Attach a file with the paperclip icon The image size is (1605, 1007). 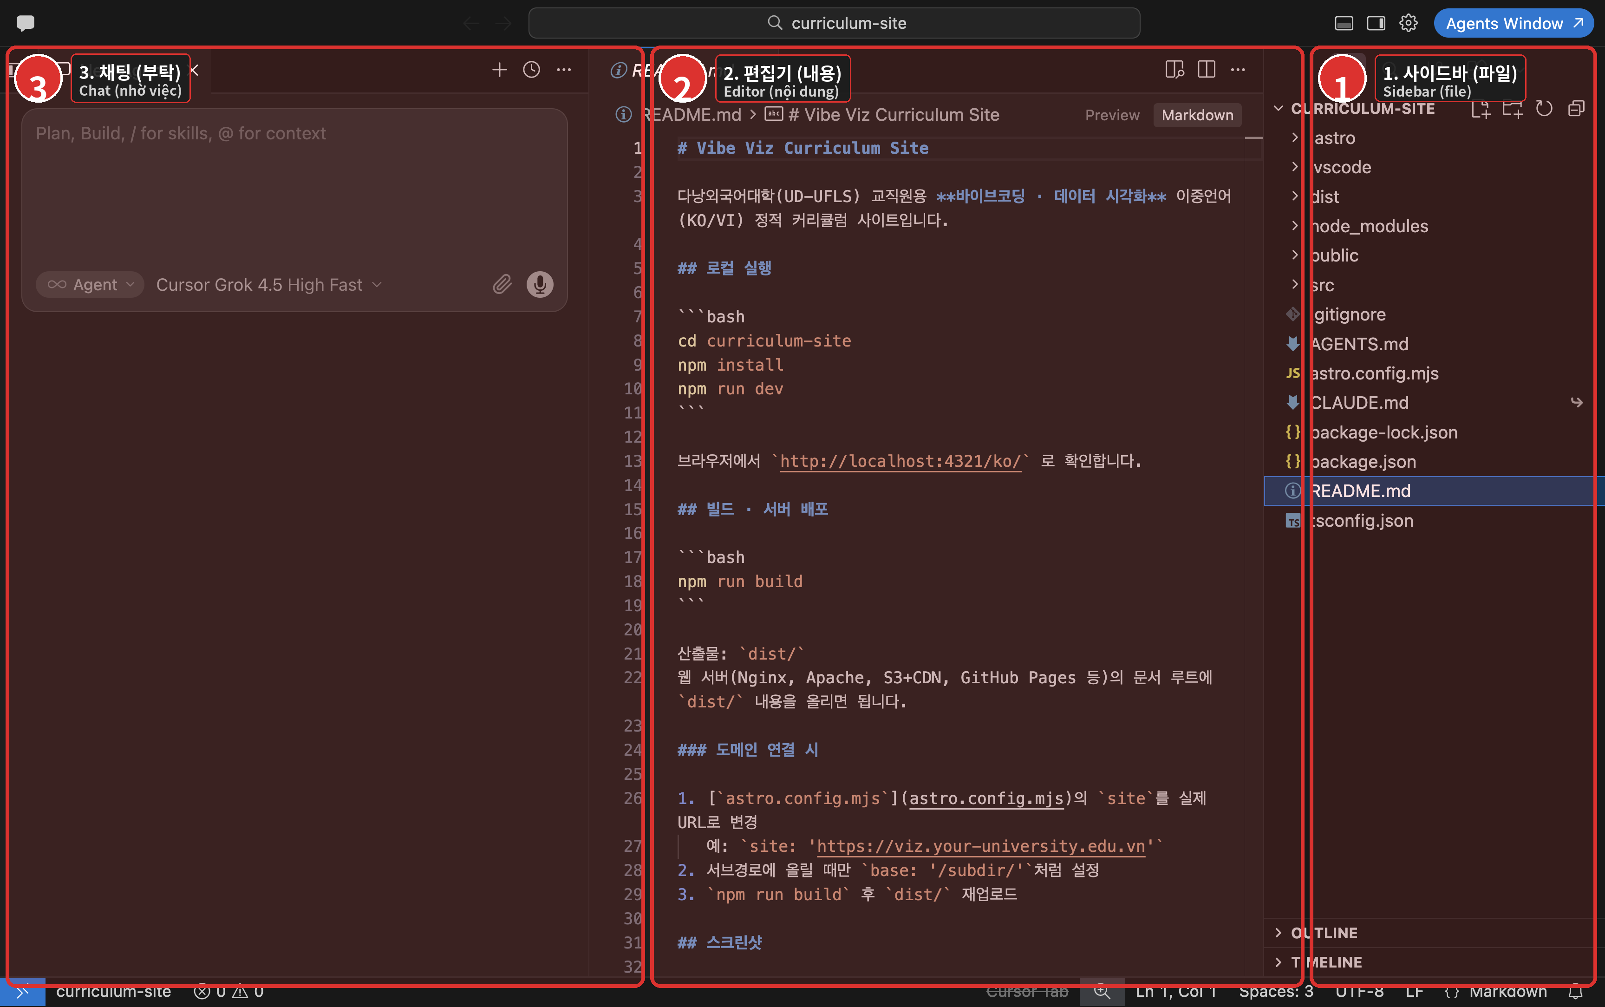coord(502,284)
